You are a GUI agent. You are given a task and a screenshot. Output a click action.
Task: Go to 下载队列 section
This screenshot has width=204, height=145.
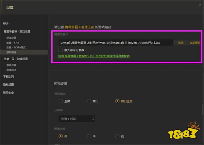pyautogui.click(x=8, y=77)
